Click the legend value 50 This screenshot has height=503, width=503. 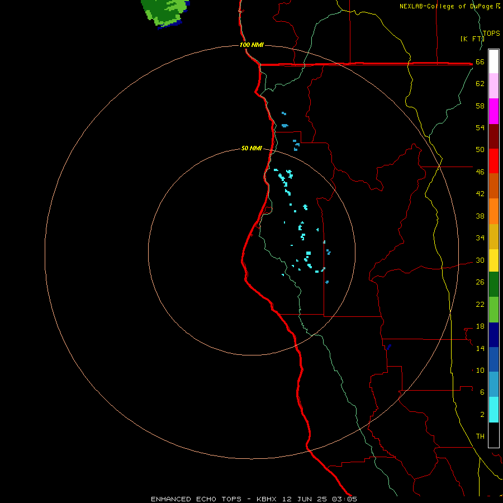tap(480, 150)
